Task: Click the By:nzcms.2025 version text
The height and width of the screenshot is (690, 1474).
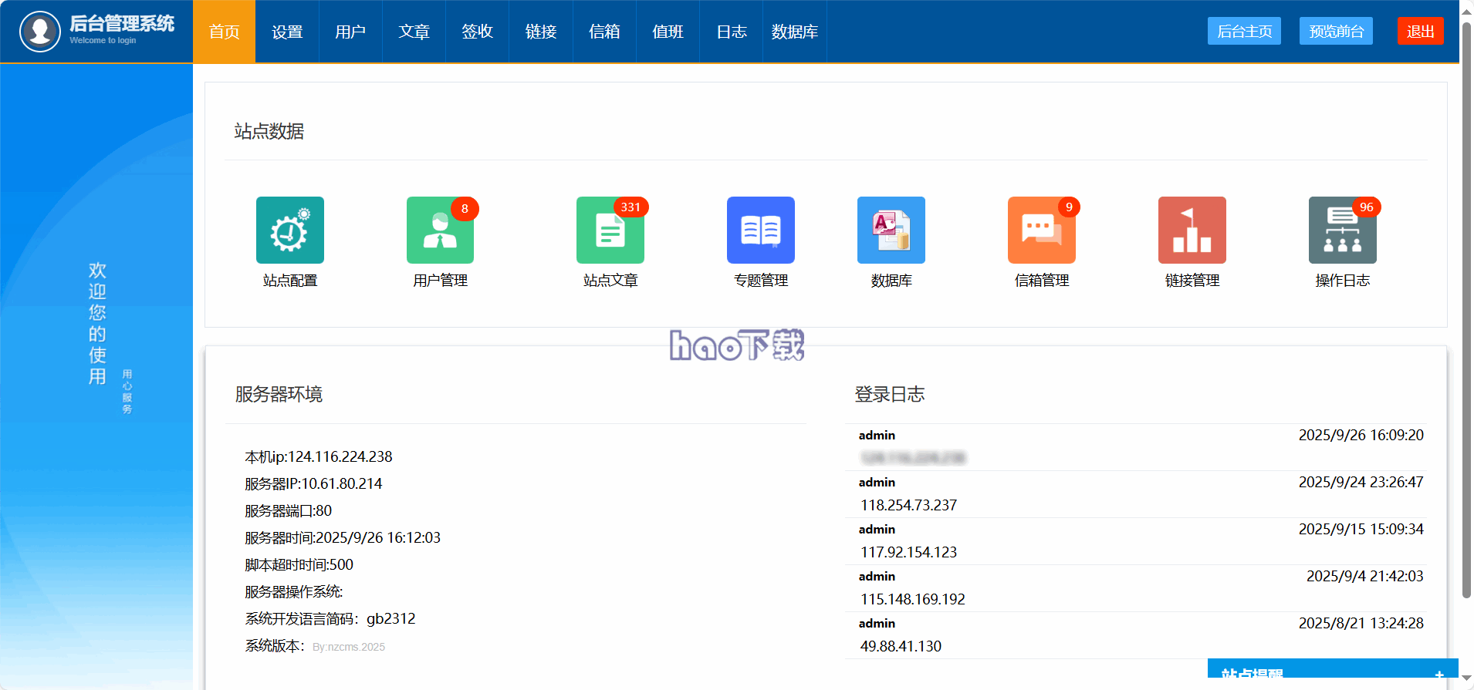Action: [349, 647]
